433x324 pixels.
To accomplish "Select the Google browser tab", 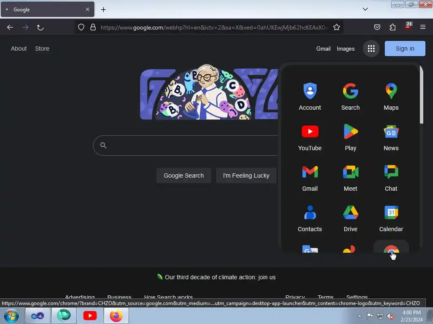I will [47, 9].
